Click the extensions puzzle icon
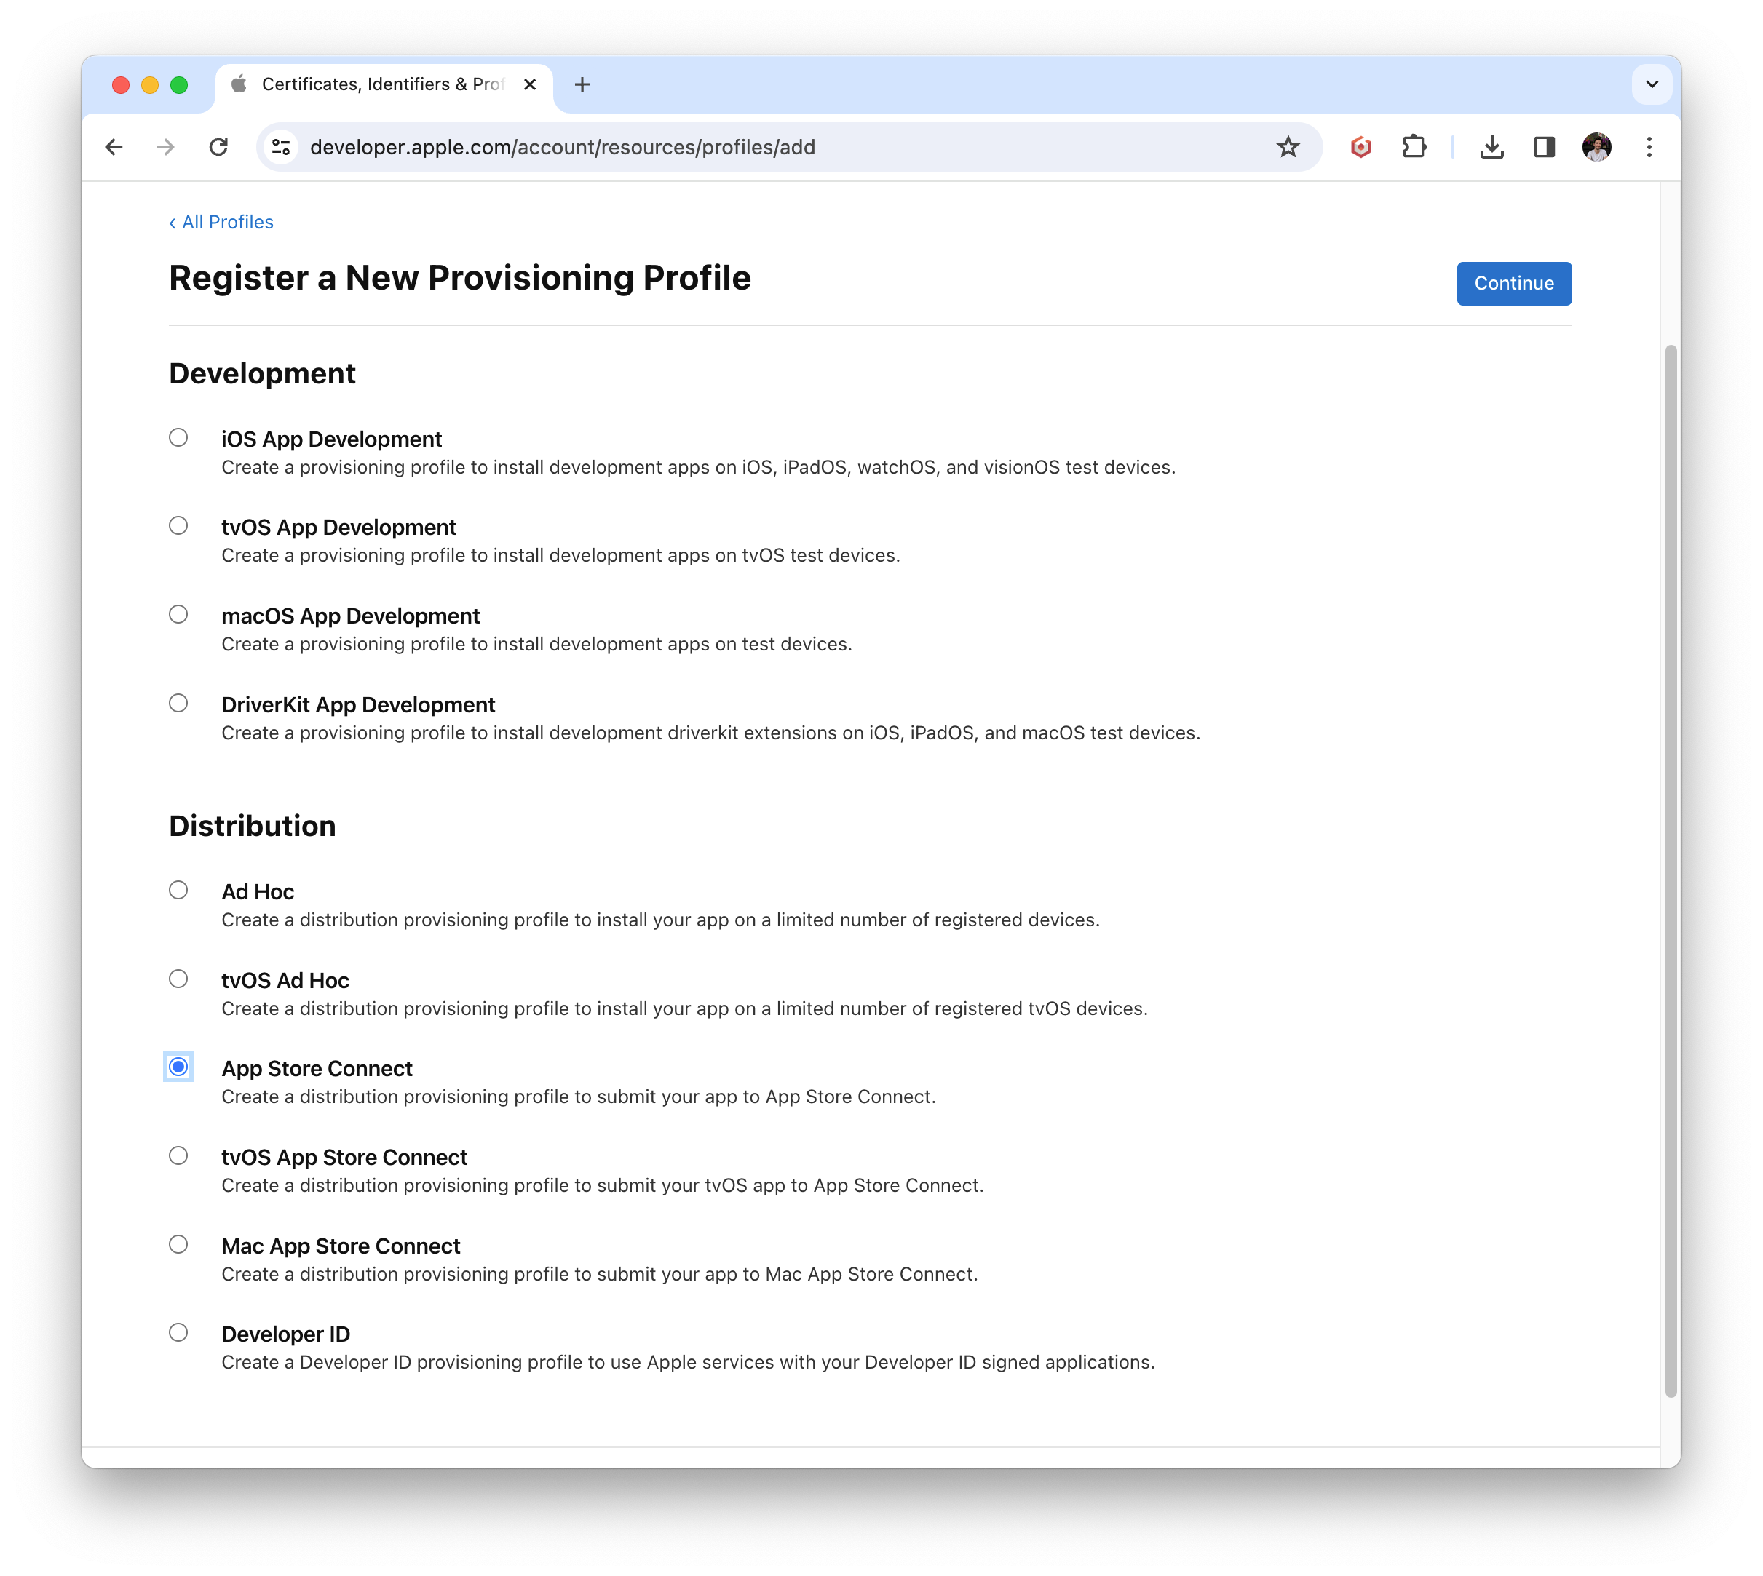The image size is (1763, 1576). coord(1414,148)
